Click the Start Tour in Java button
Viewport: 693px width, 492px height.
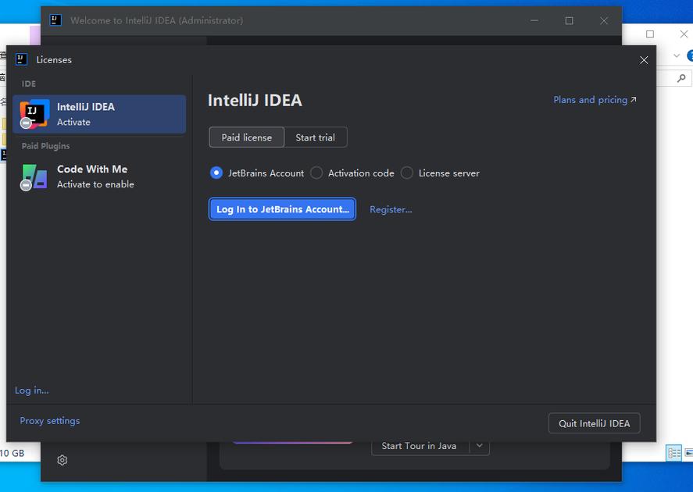point(420,446)
